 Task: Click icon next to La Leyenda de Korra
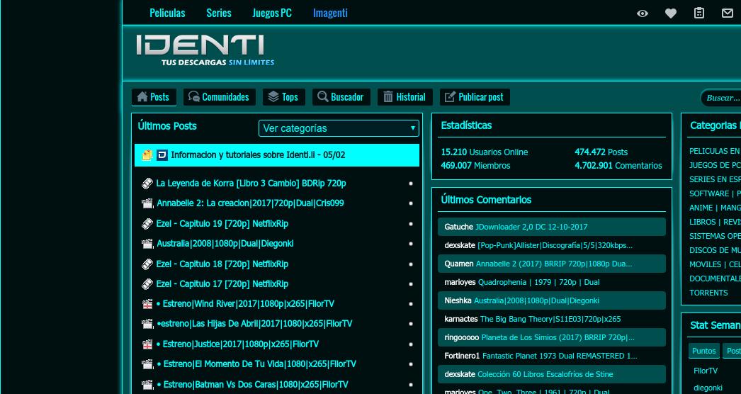(147, 183)
